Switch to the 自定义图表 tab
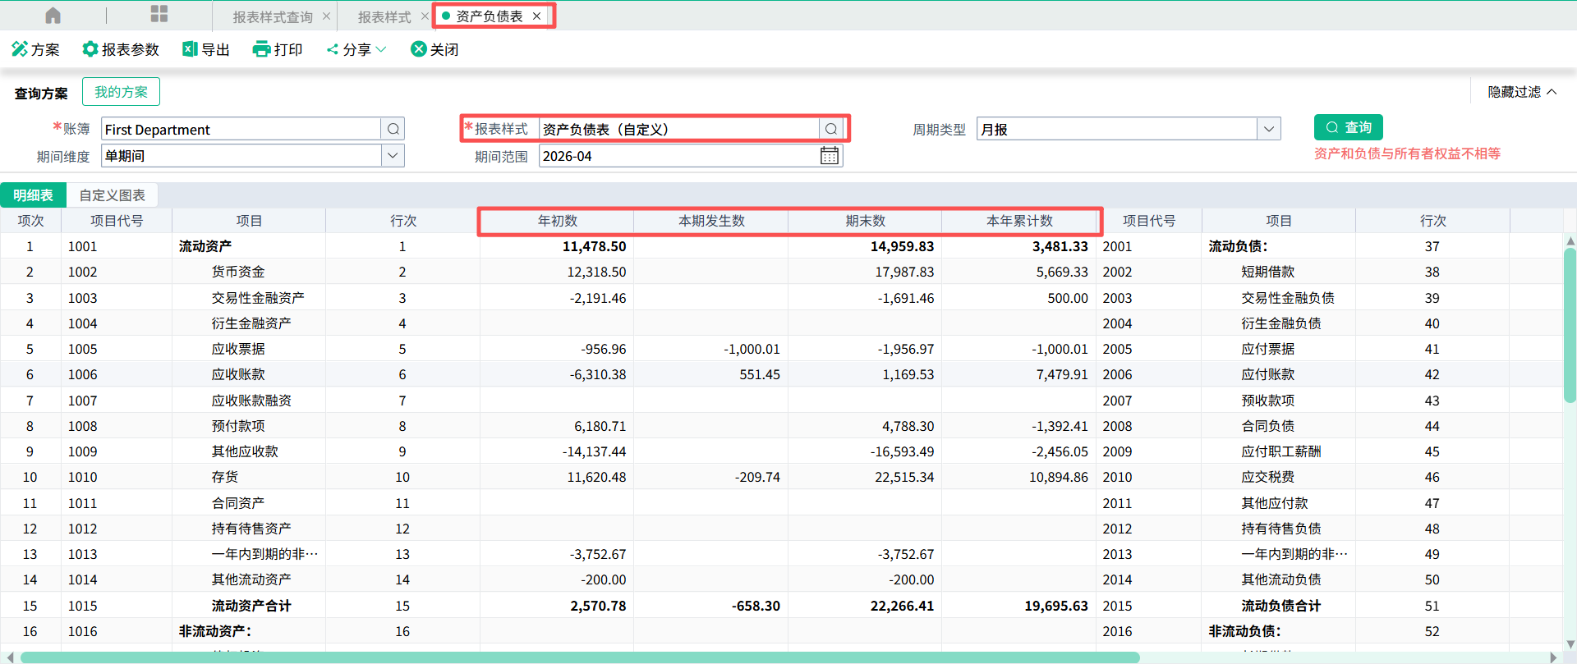The image size is (1577, 664). click(x=113, y=195)
